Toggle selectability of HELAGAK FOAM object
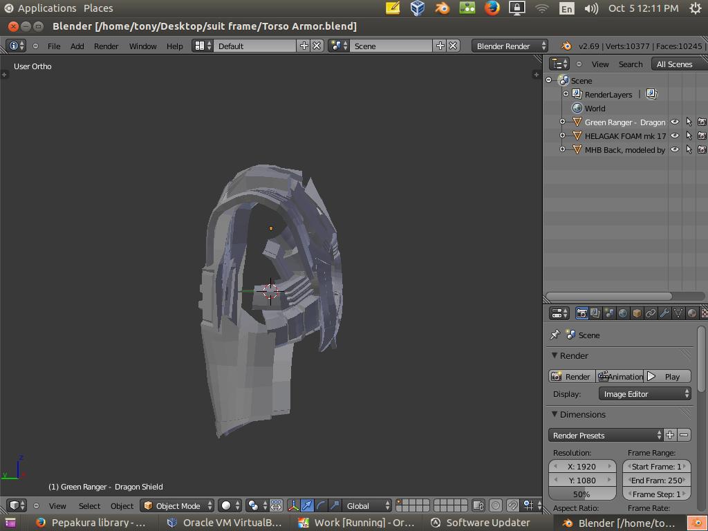Viewport: 708px width, 531px height. 689,136
